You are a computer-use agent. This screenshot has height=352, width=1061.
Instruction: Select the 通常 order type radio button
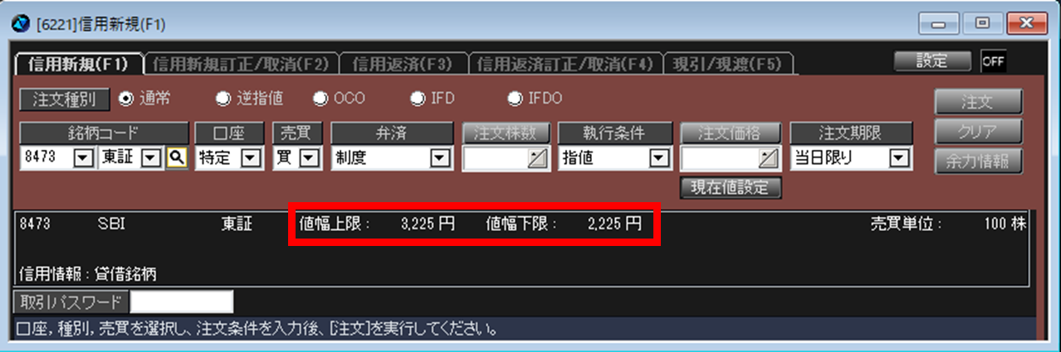point(126,99)
